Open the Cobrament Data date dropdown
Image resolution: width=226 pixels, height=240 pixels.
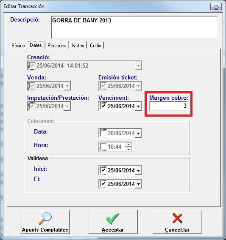click(138, 134)
